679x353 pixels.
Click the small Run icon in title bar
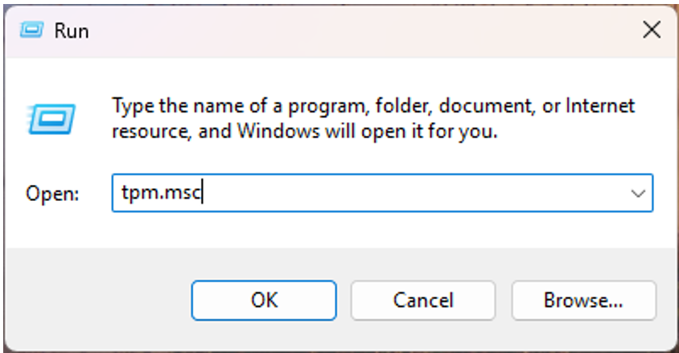(x=31, y=31)
